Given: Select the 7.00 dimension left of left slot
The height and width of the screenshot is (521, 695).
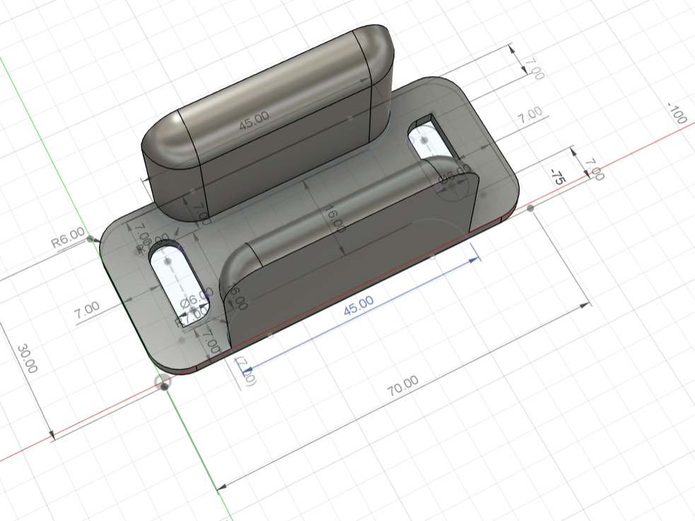Looking at the screenshot, I should point(87,310).
